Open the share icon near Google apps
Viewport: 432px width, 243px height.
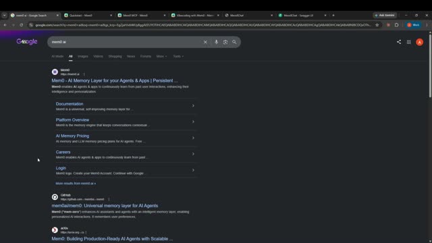pos(399,42)
